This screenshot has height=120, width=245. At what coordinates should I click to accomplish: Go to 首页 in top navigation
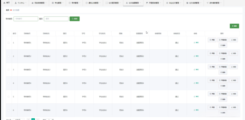[x=7, y=3]
